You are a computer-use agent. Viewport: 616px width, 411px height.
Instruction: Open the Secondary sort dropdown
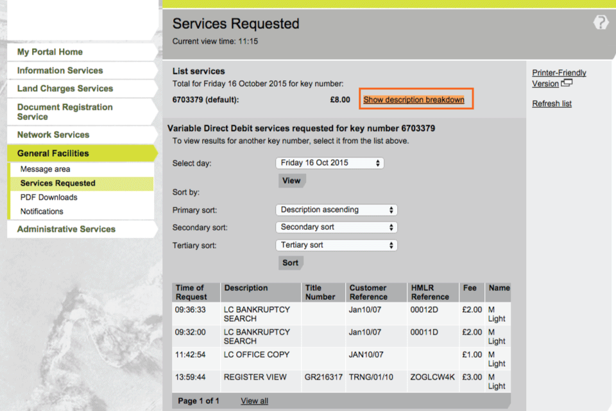coord(336,227)
